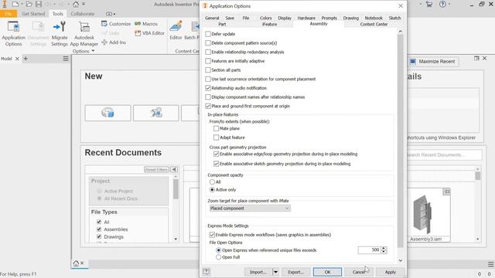This screenshot has height=278, width=495.
Task: Open the shopping cart icon in title bar
Action: [429, 5]
